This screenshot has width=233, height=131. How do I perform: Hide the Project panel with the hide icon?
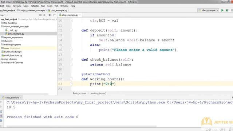[55, 15]
